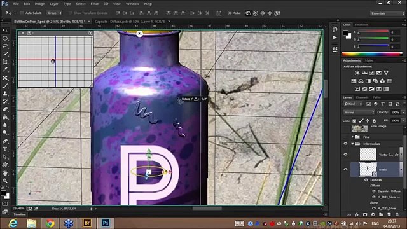Open the Timeline panel tab
The image size is (407, 229).
point(20,214)
